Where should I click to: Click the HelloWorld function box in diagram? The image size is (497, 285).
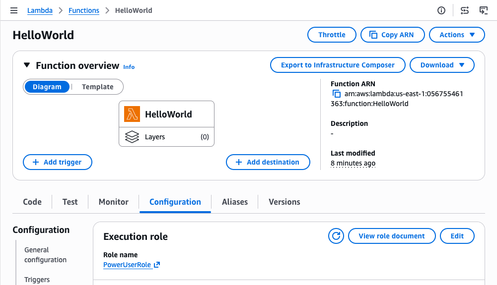[166, 114]
